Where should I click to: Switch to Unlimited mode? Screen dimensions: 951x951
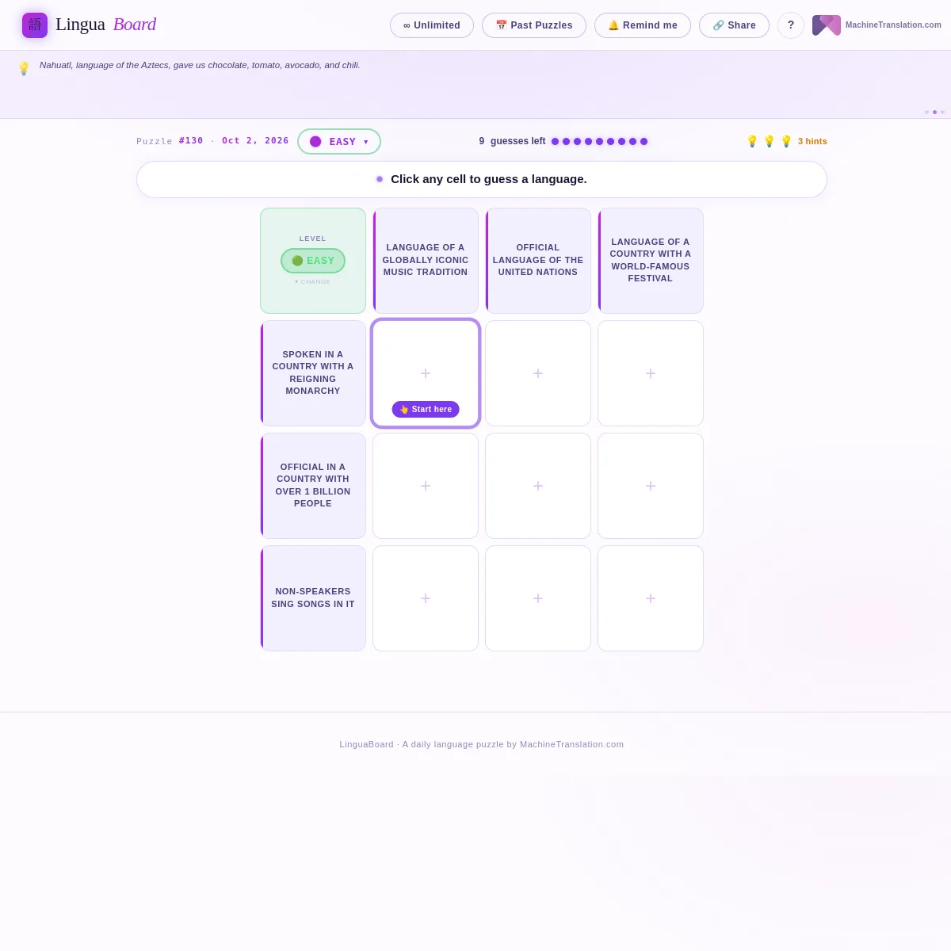tap(432, 25)
